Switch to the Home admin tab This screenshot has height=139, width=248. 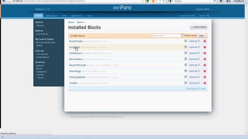[x=38, y=15]
